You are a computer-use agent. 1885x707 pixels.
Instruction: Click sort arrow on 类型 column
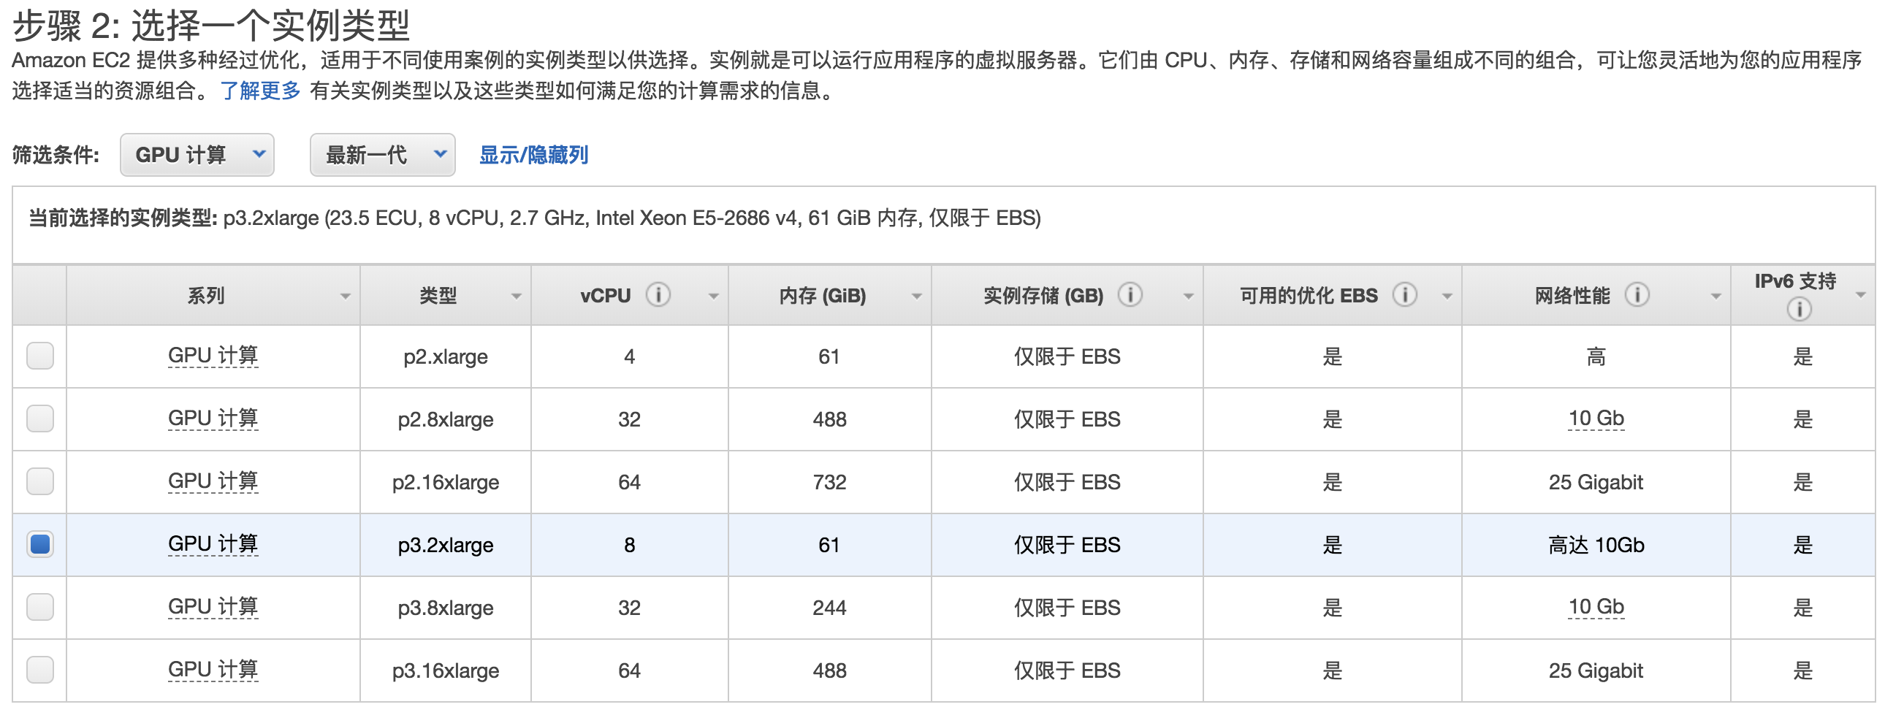tap(516, 297)
